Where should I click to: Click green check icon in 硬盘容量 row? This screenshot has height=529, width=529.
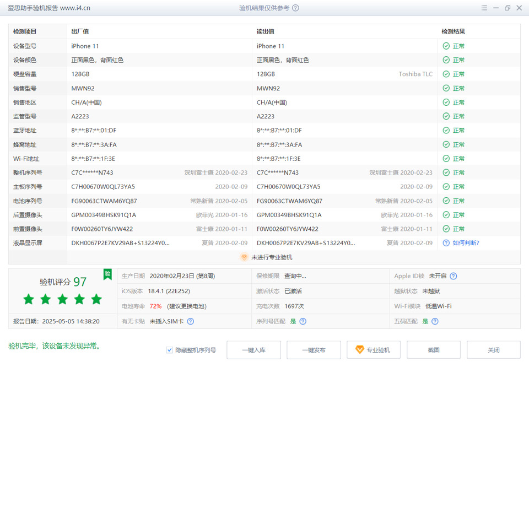point(446,74)
